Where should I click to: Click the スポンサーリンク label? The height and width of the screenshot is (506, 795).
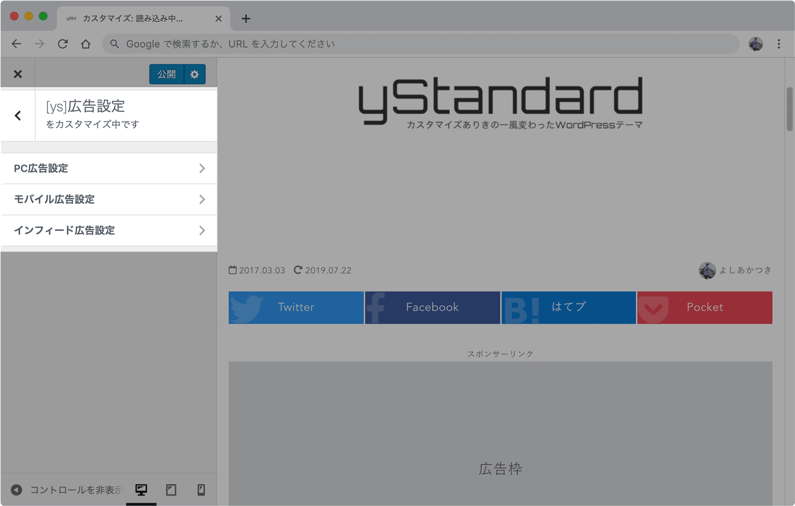[500, 354]
